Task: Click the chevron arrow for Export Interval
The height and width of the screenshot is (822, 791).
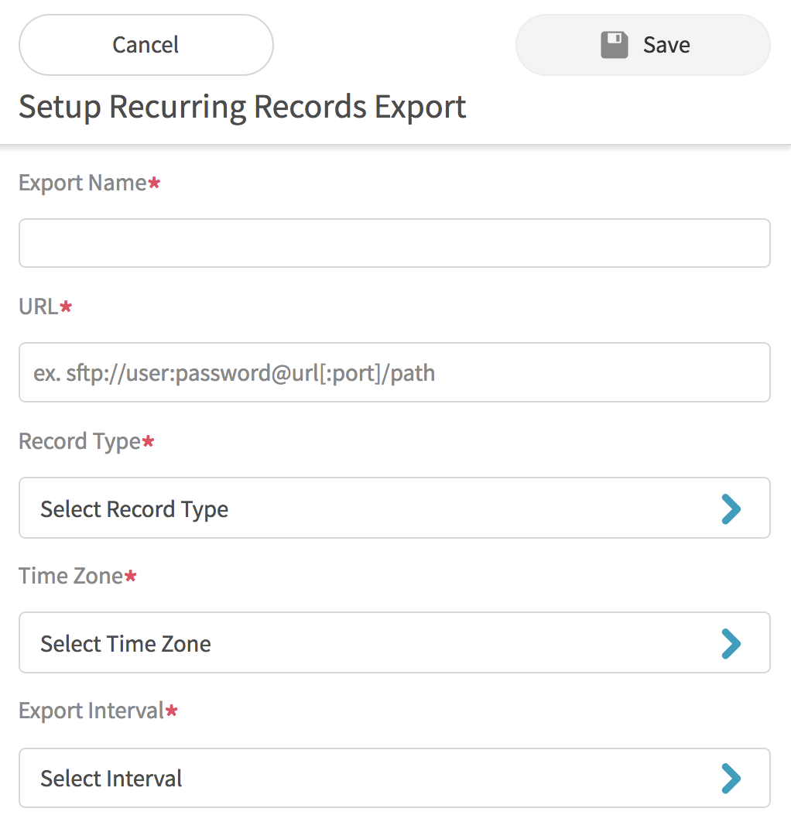Action: [731, 778]
